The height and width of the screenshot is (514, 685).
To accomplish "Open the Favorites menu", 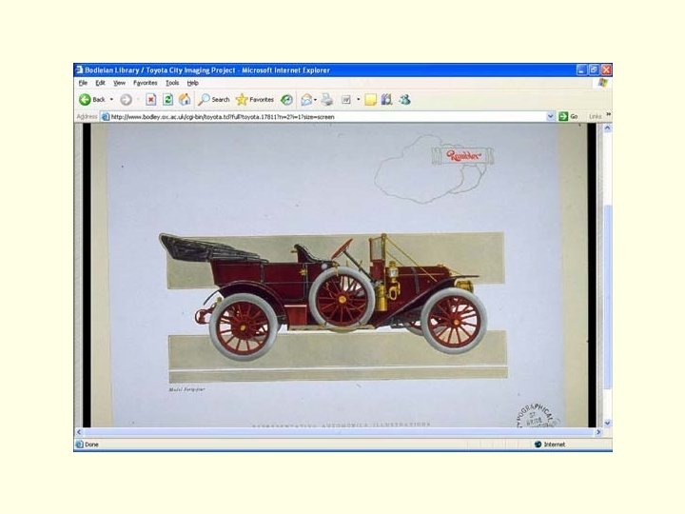I will (146, 83).
